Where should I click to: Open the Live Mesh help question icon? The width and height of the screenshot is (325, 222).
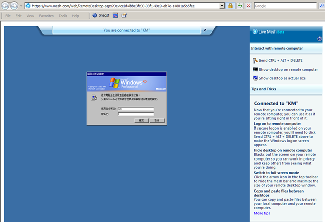[x=319, y=38]
